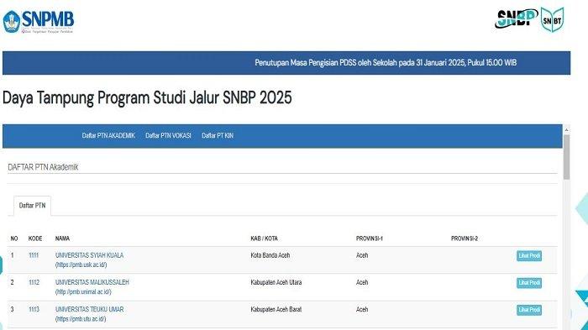
Task: Click Lihat Prodi for Universitas Teuku Umar
Action: (x=529, y=310)
